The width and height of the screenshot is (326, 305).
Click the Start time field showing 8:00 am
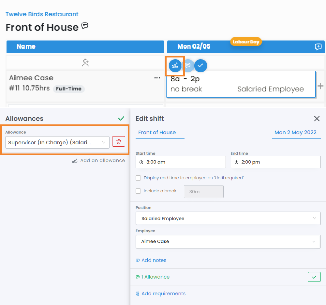[181, 162]
